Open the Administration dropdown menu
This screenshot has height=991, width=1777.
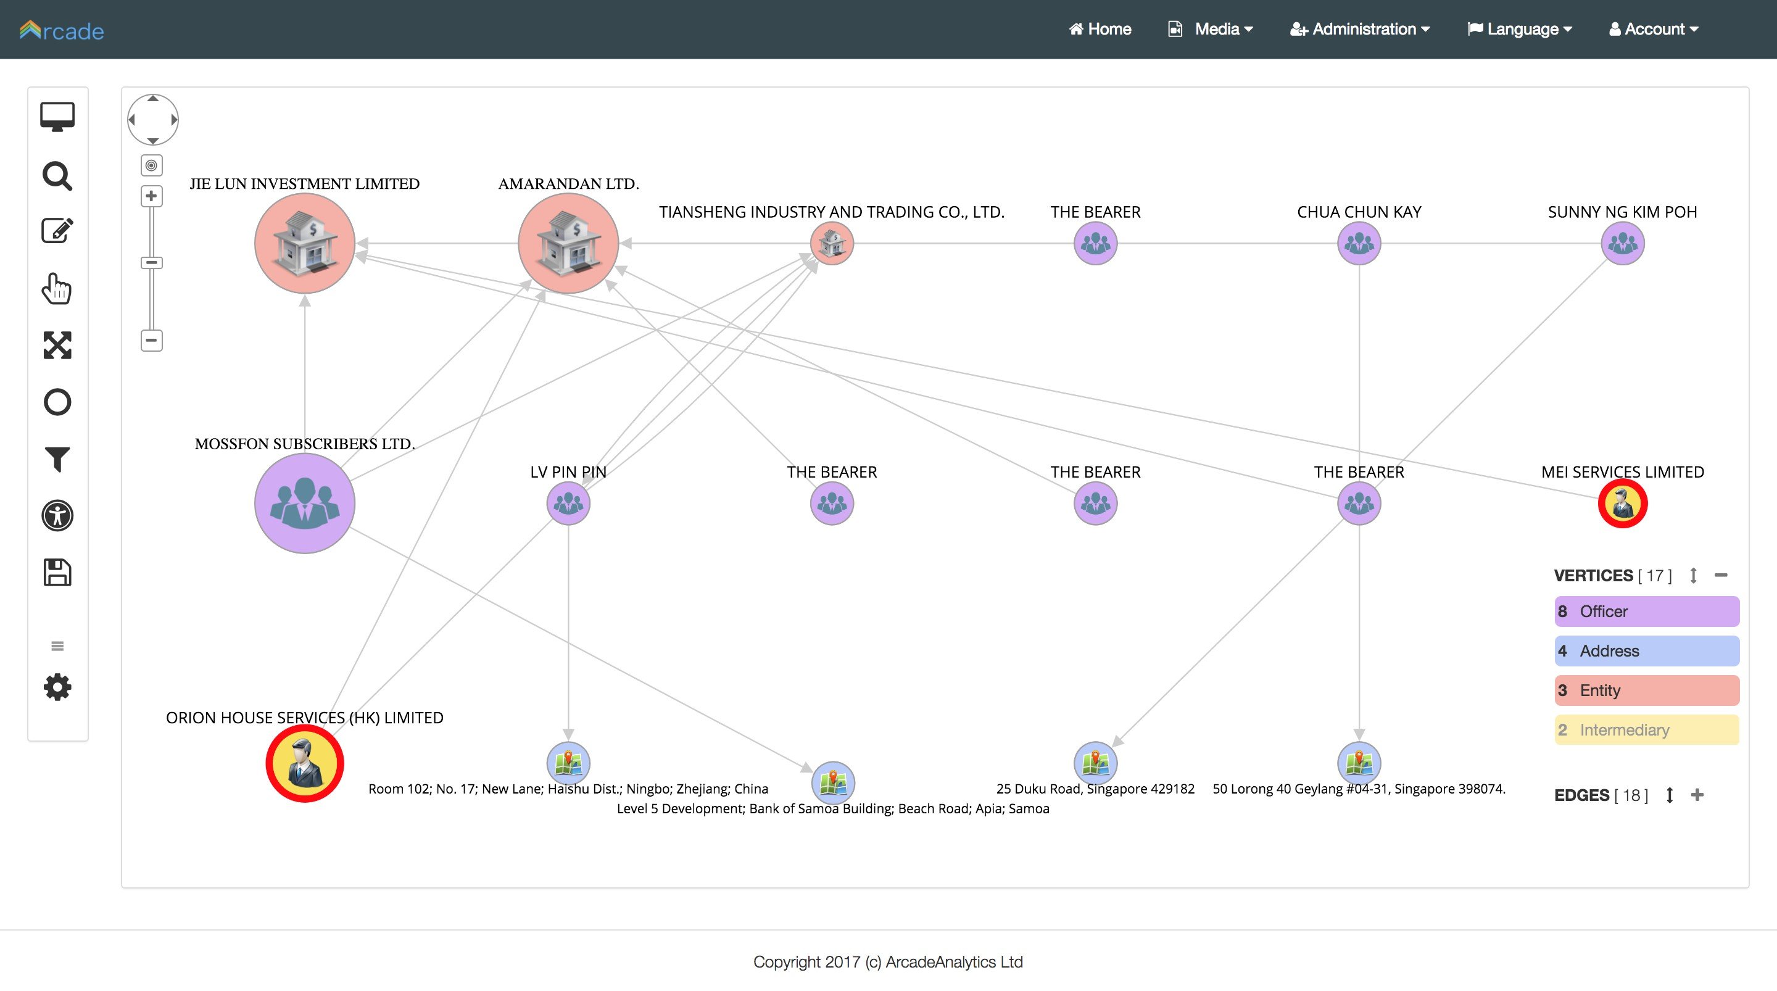tap(1360, 29)
